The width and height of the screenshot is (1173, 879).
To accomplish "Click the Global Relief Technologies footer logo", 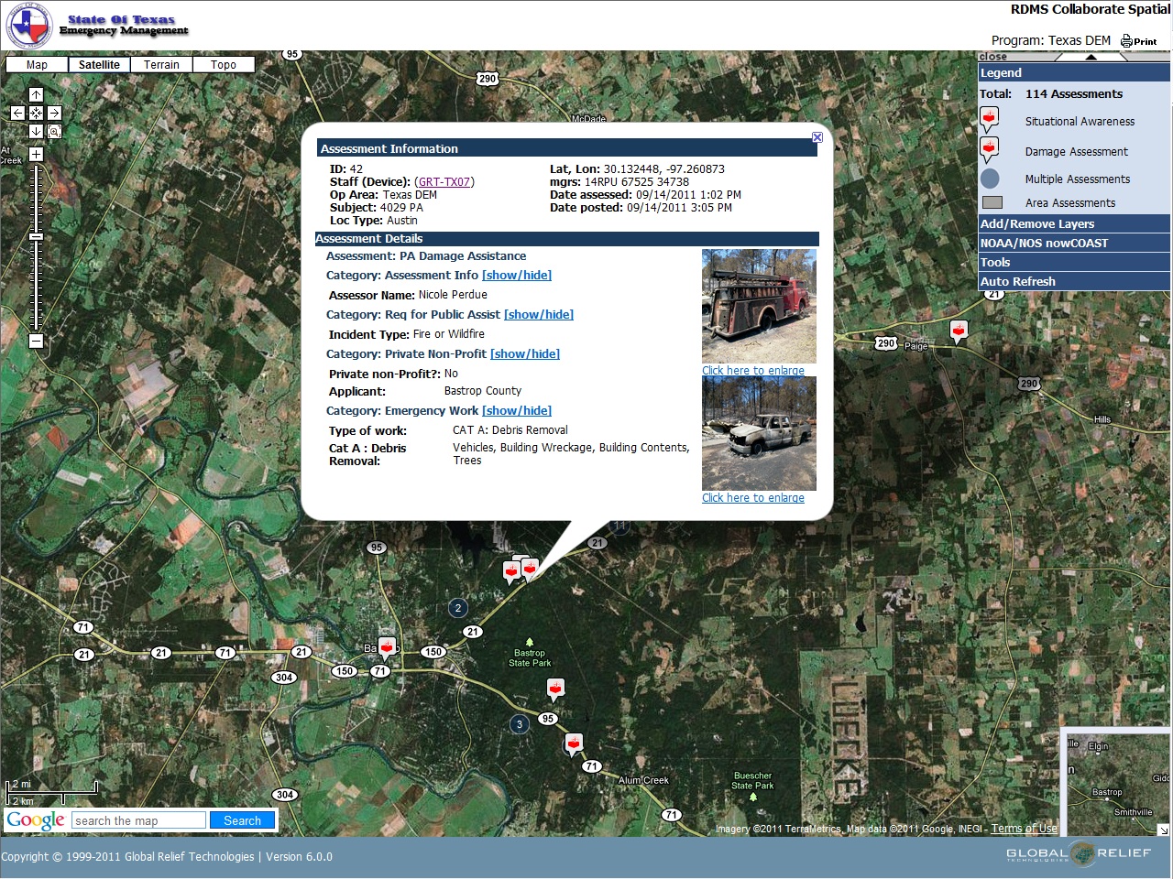I will pos(1078,853).
